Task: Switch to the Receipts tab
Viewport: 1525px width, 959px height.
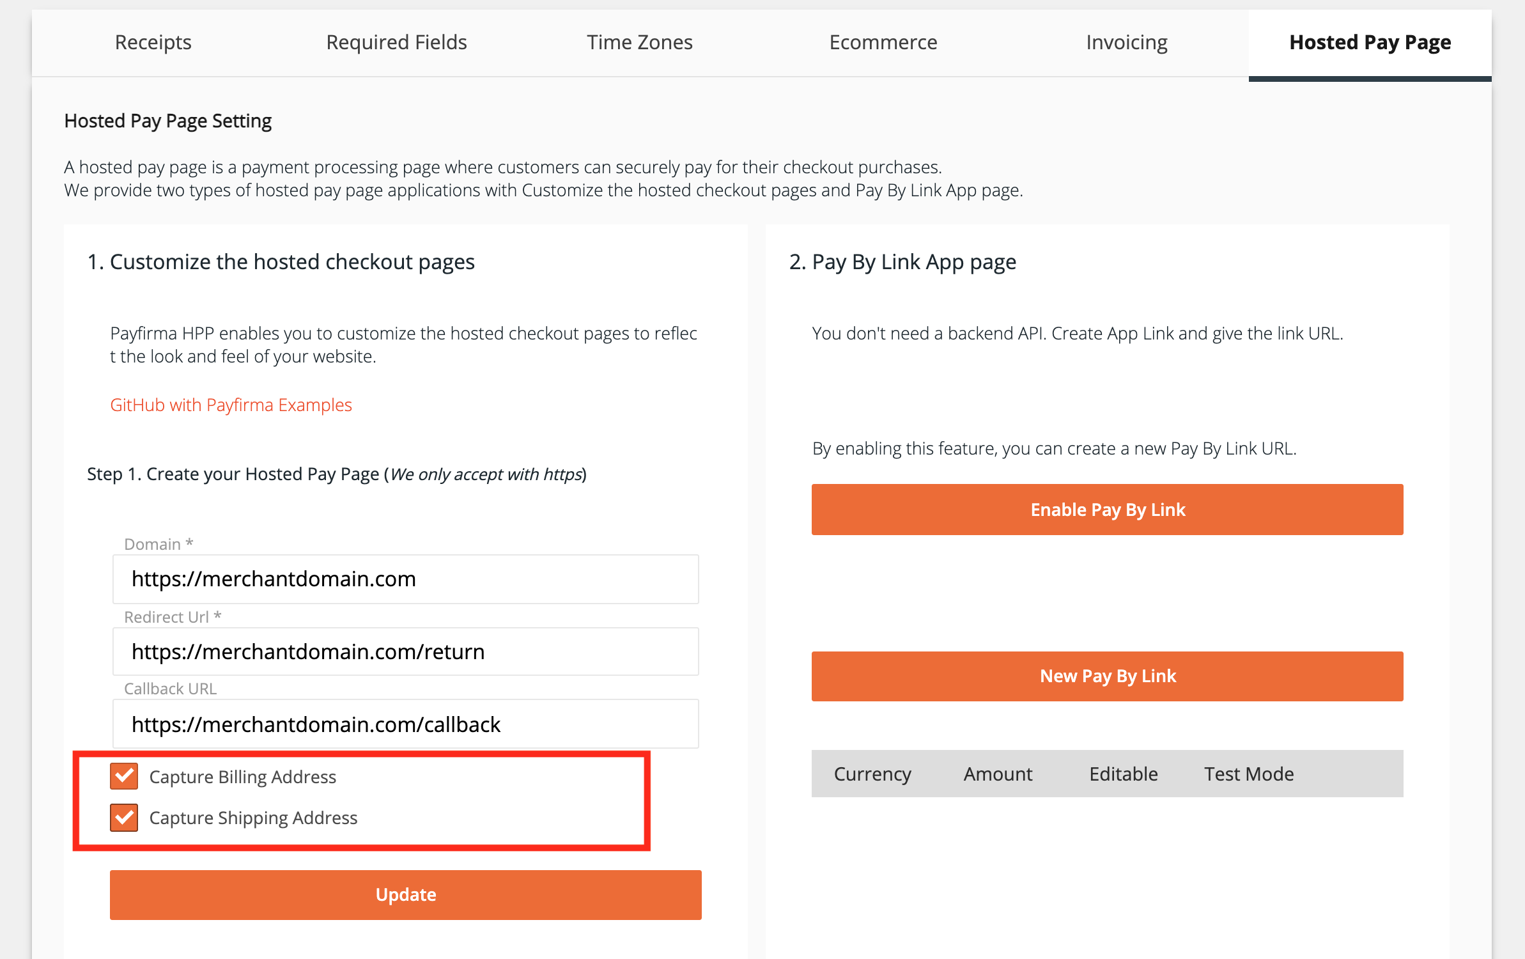Action: tap(152, 42)
